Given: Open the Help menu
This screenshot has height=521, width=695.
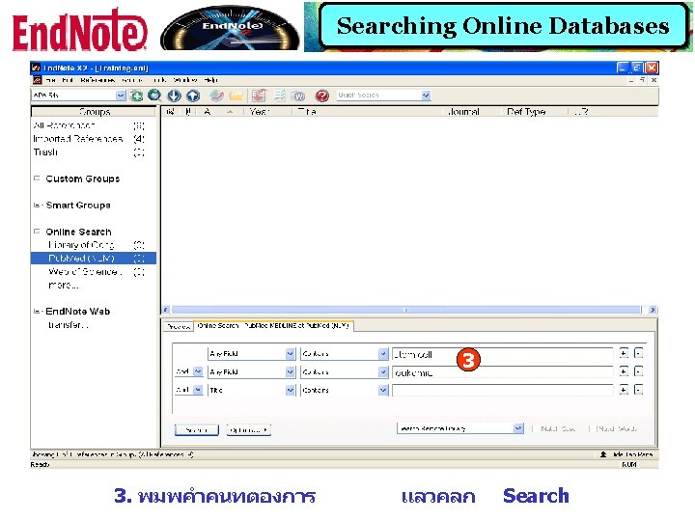Looking at the screenshot, I should [211, 80].
